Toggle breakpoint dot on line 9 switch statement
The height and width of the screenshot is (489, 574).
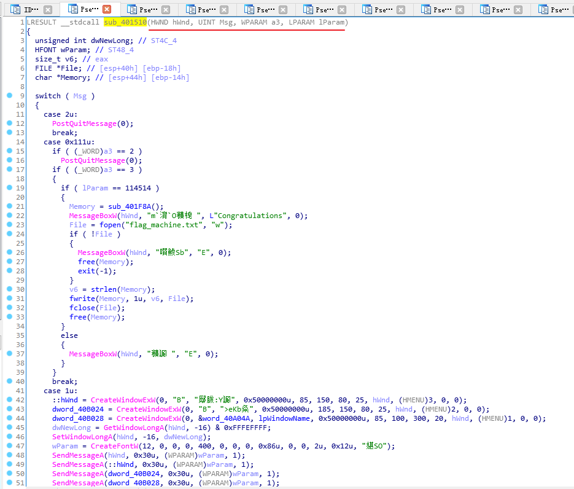click(9, 96)
